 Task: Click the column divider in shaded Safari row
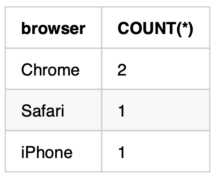(x=101, y=110)
